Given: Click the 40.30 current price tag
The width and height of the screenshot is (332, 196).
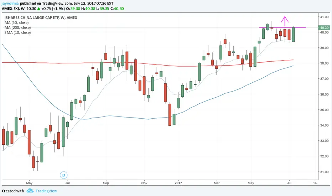Looking at the screenshot, I should pos(324,27).
